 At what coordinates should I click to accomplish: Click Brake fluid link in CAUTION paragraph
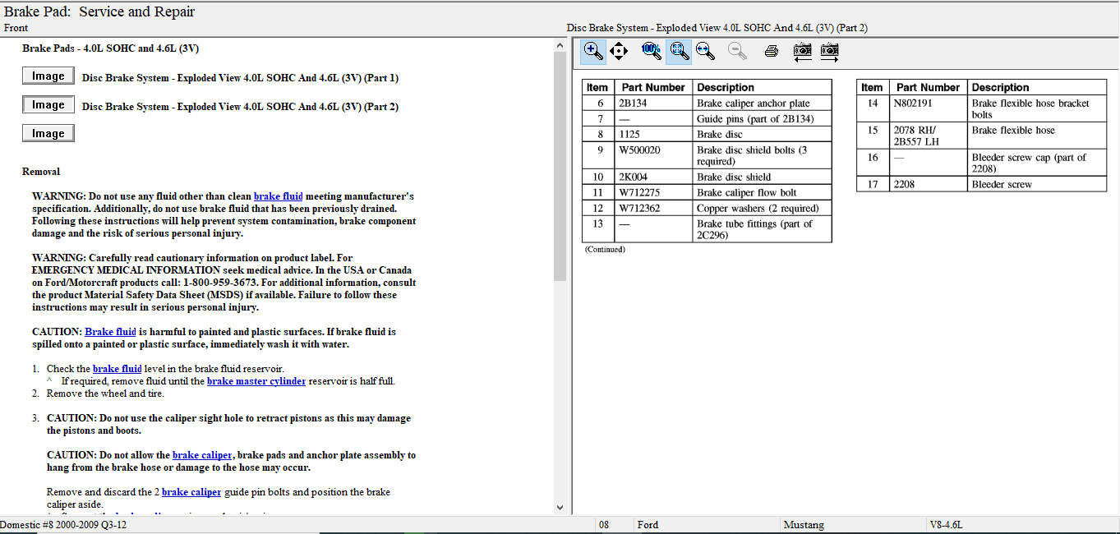click(110, 332)
